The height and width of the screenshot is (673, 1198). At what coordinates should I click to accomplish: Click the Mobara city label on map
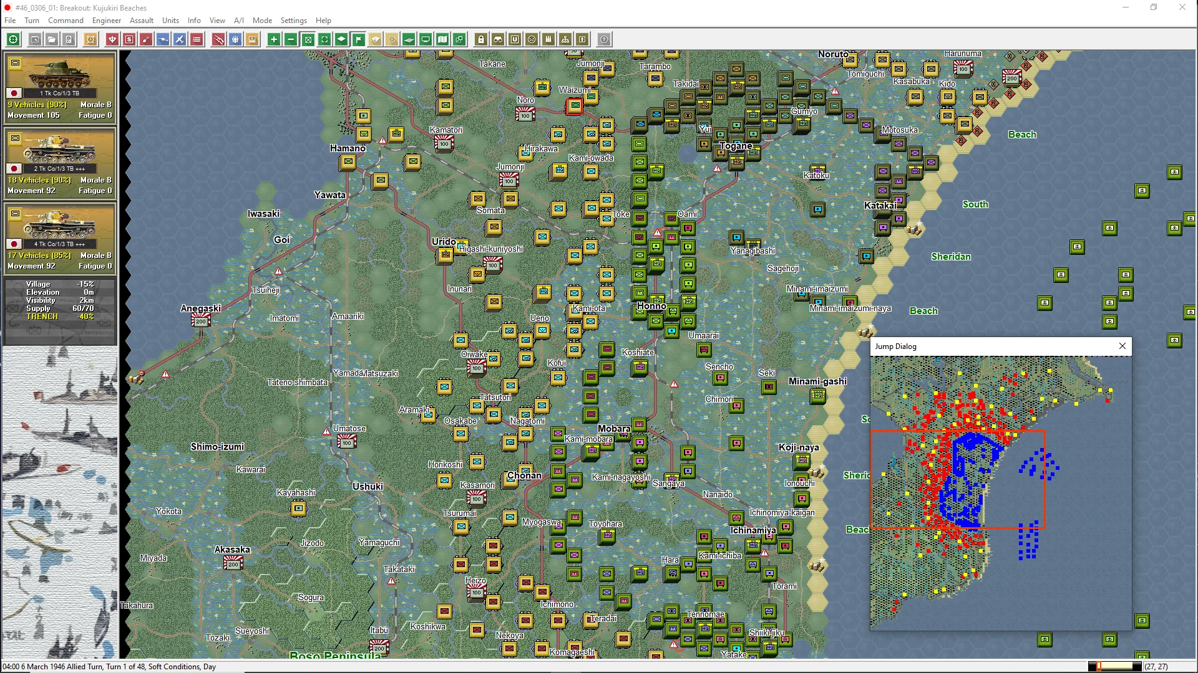click(x=614, y=429)
